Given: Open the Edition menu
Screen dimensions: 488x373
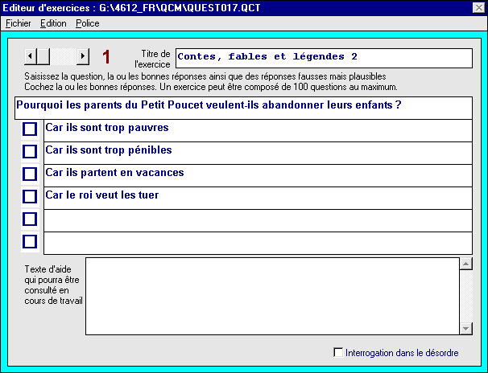Looking at the screenshot, I should click(x=53, y=23).
